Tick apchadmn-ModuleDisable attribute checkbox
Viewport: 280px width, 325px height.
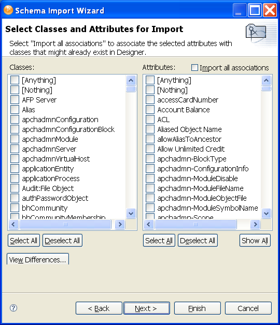(150, 179)
